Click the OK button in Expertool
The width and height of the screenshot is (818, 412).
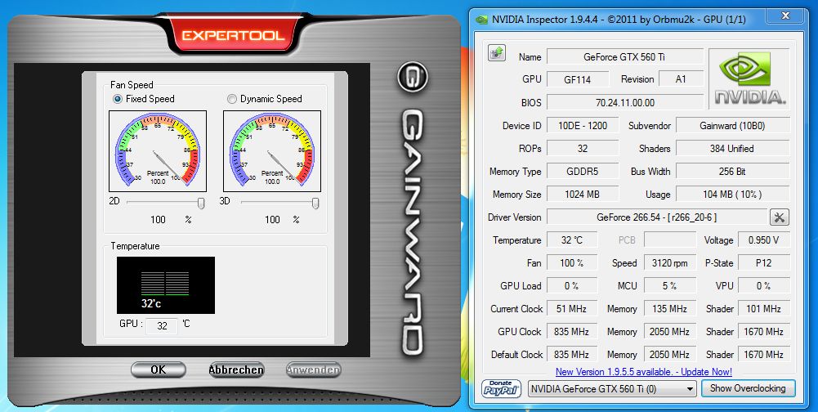(x=158, y=369)
